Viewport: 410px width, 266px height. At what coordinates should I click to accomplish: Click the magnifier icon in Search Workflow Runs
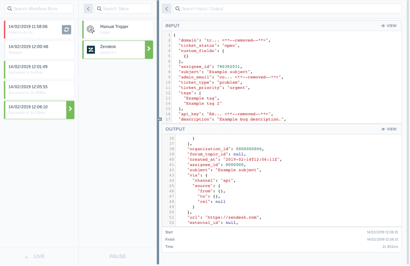(9, 9)
